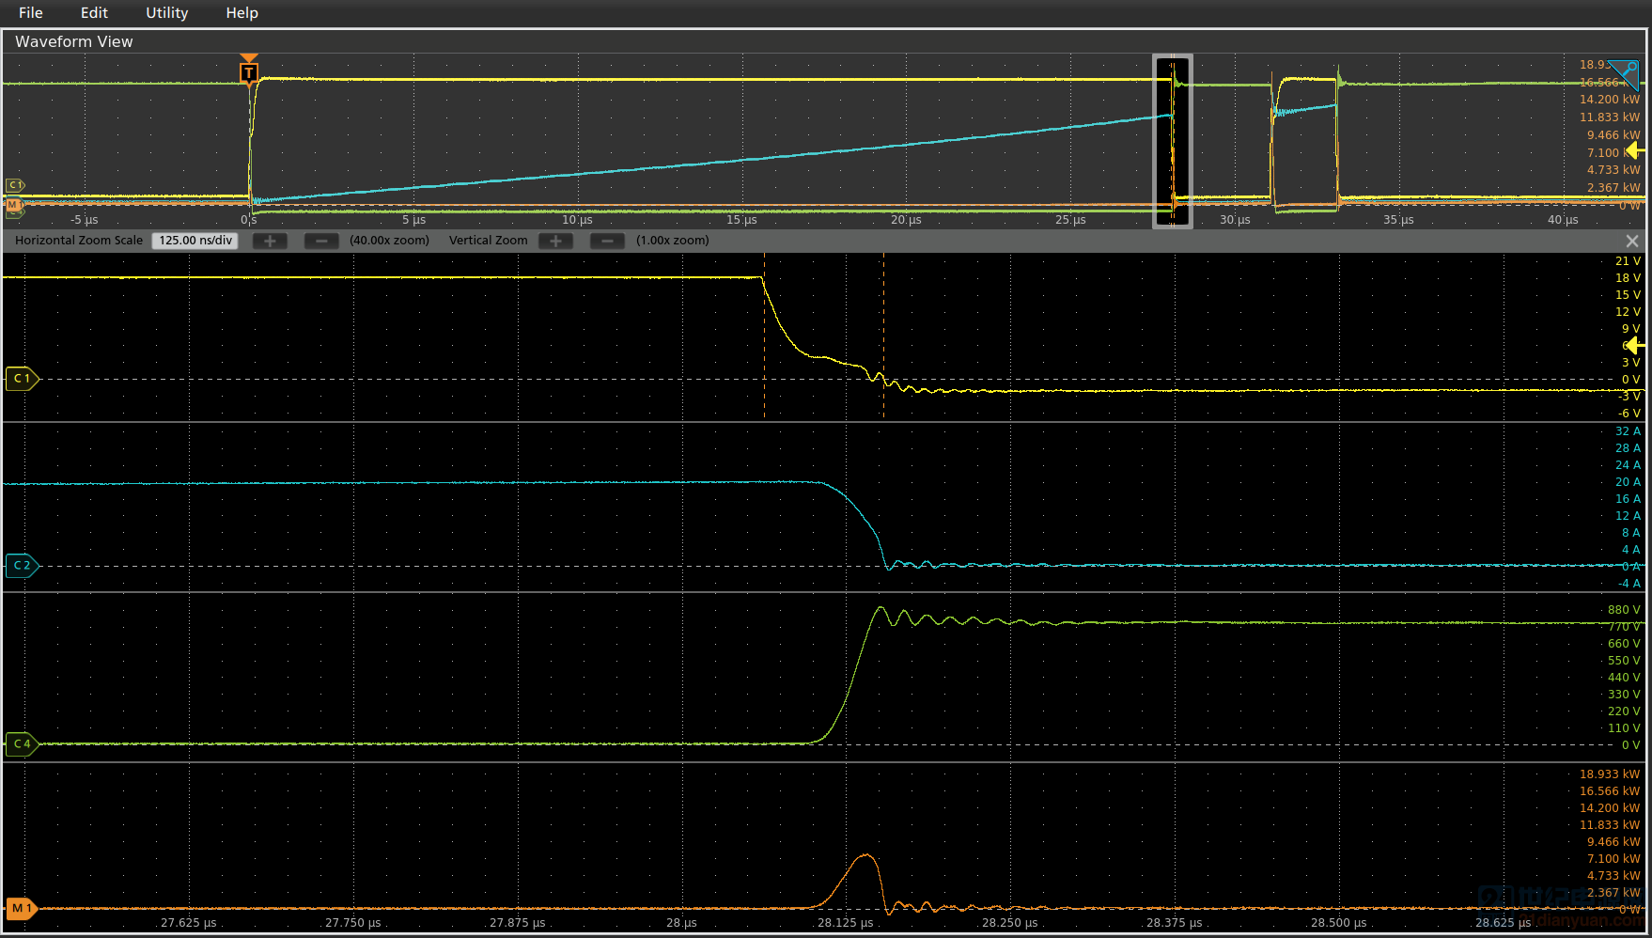This screenshot has height=938, width=1652.
Task: Click the 20 µs label in overview
Action: pyautogui.click(x=906, y=220)
